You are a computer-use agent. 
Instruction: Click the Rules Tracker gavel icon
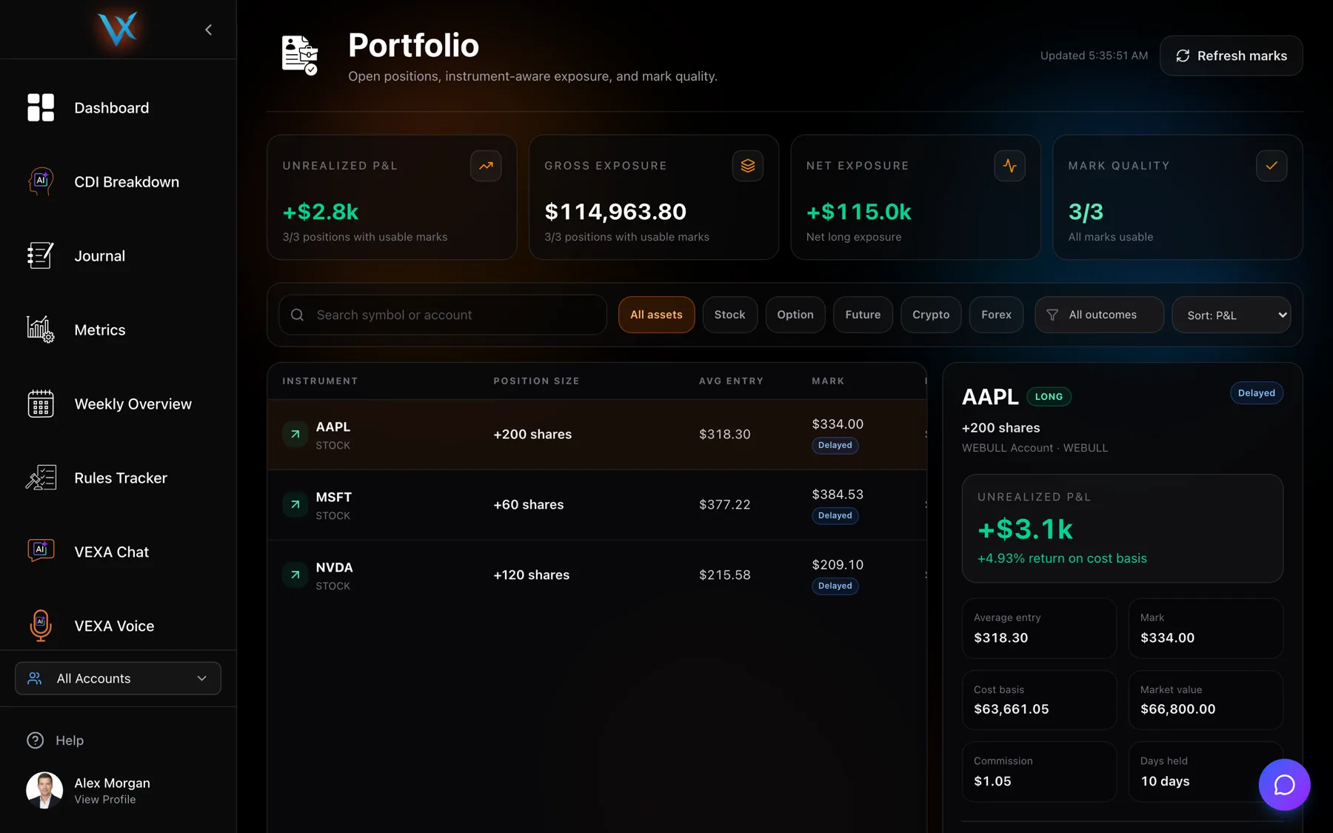tap(41, 478)
